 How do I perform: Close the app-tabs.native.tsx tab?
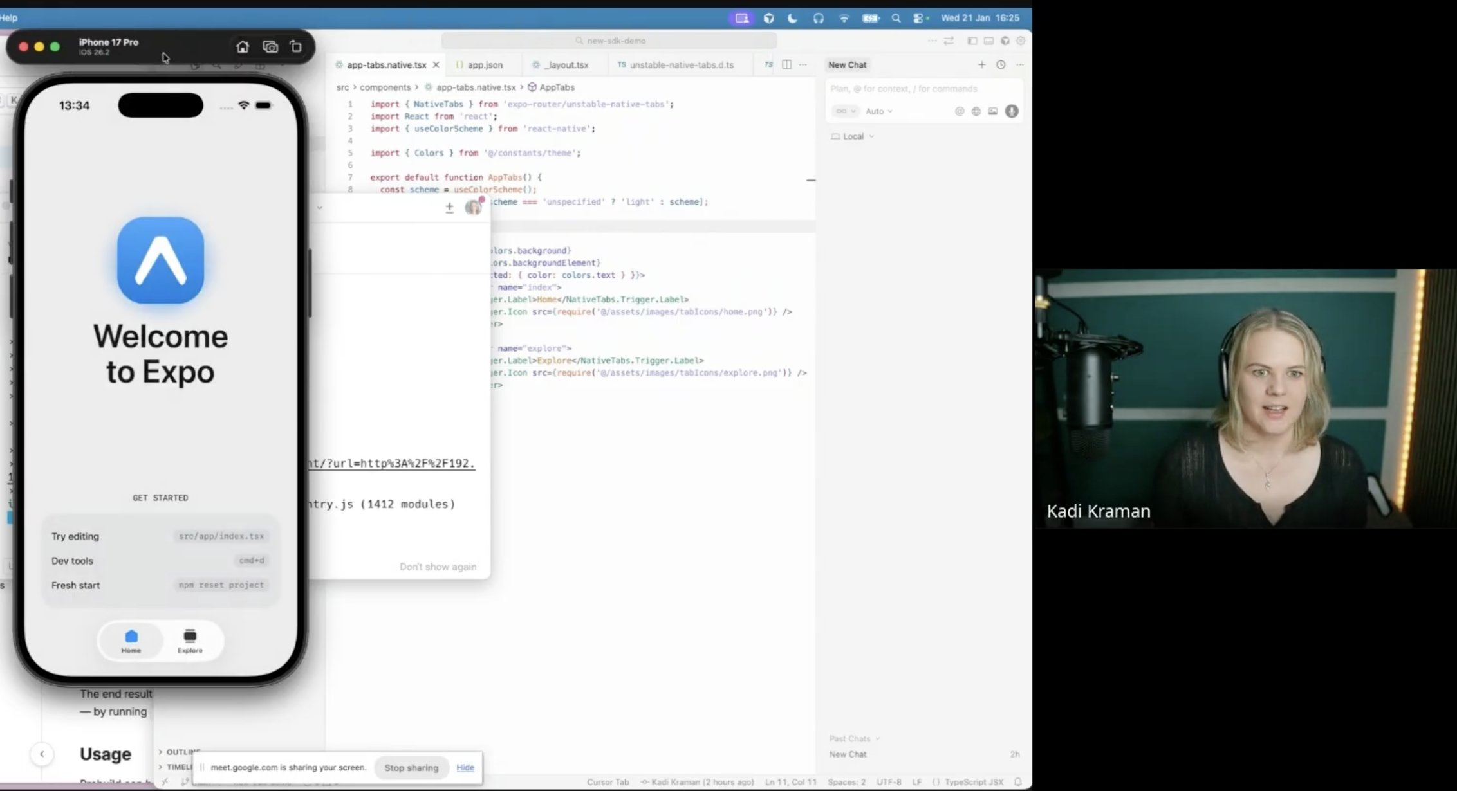pyautogui.click(x=436, y=65)
